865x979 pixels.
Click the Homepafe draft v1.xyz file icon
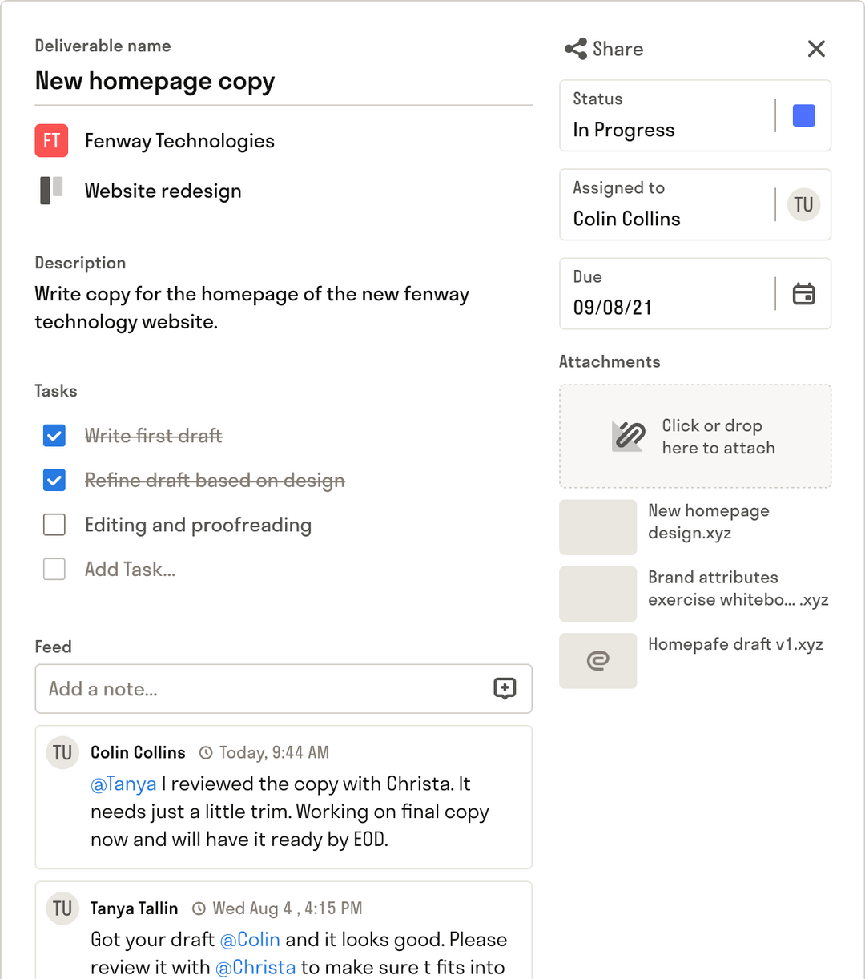597,660
